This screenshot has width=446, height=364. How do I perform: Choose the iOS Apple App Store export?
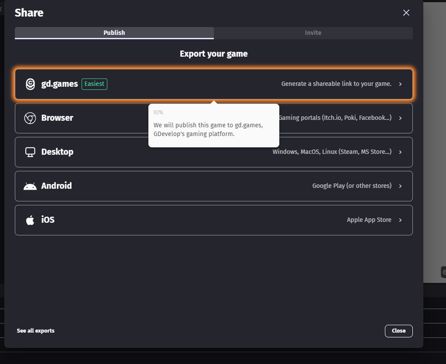pos(214,220)
